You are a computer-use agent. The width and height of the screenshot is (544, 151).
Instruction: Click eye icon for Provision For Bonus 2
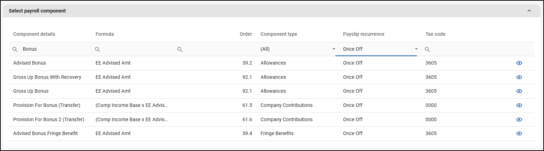tap(519, 119)
